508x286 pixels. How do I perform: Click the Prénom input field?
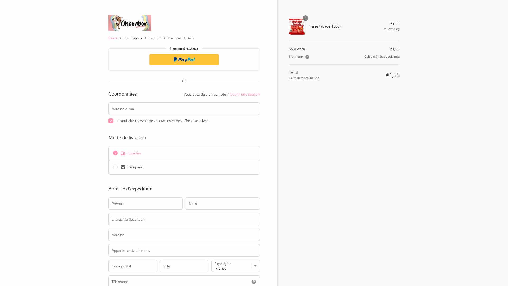pyautogui.click(x=146, y=203)
